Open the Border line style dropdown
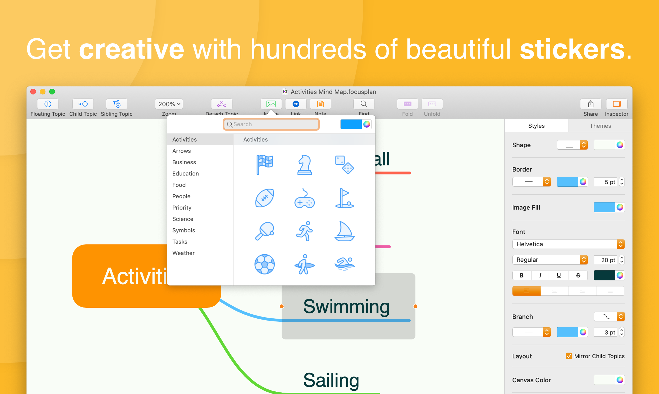This screenshot has width=659, height=394. tap(531, 182)
